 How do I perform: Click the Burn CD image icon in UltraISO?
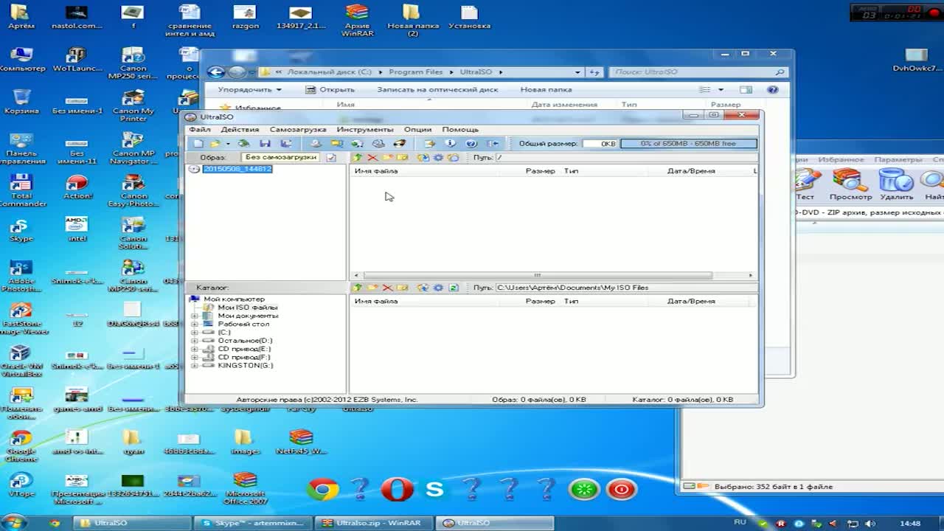[x=399, y=144]
